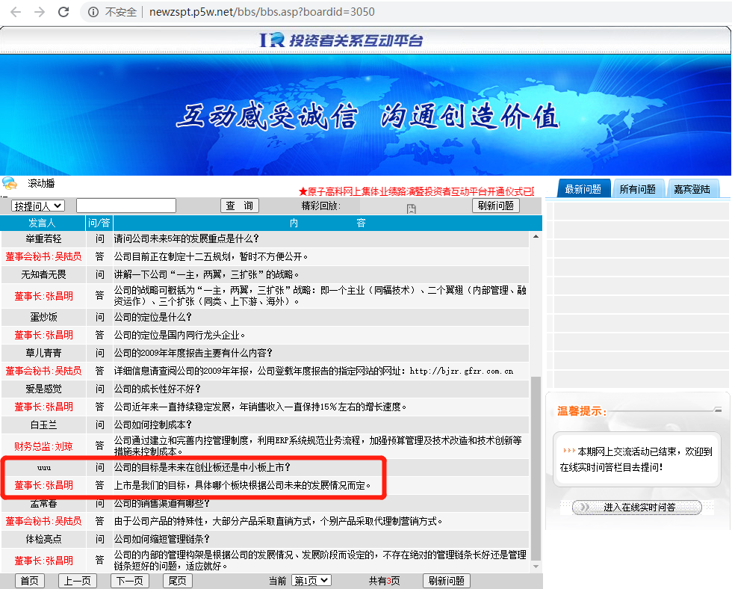This screenshot has height=589, width=732.
Task: Click the IR 投资者关系互动平台 logo
Action: point(341,40)
